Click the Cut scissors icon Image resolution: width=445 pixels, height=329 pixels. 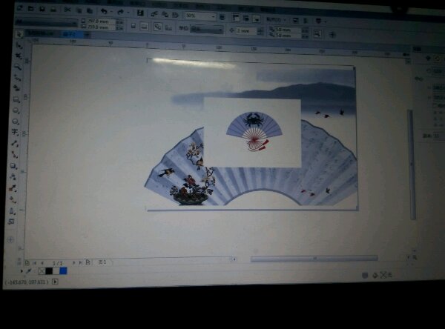67,10
